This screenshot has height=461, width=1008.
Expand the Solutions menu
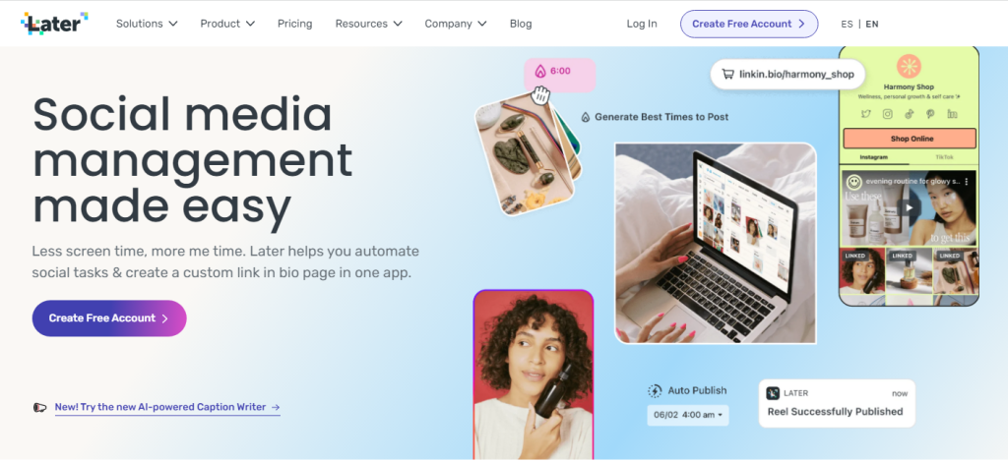pyautogui.click(x=147, y=24)
